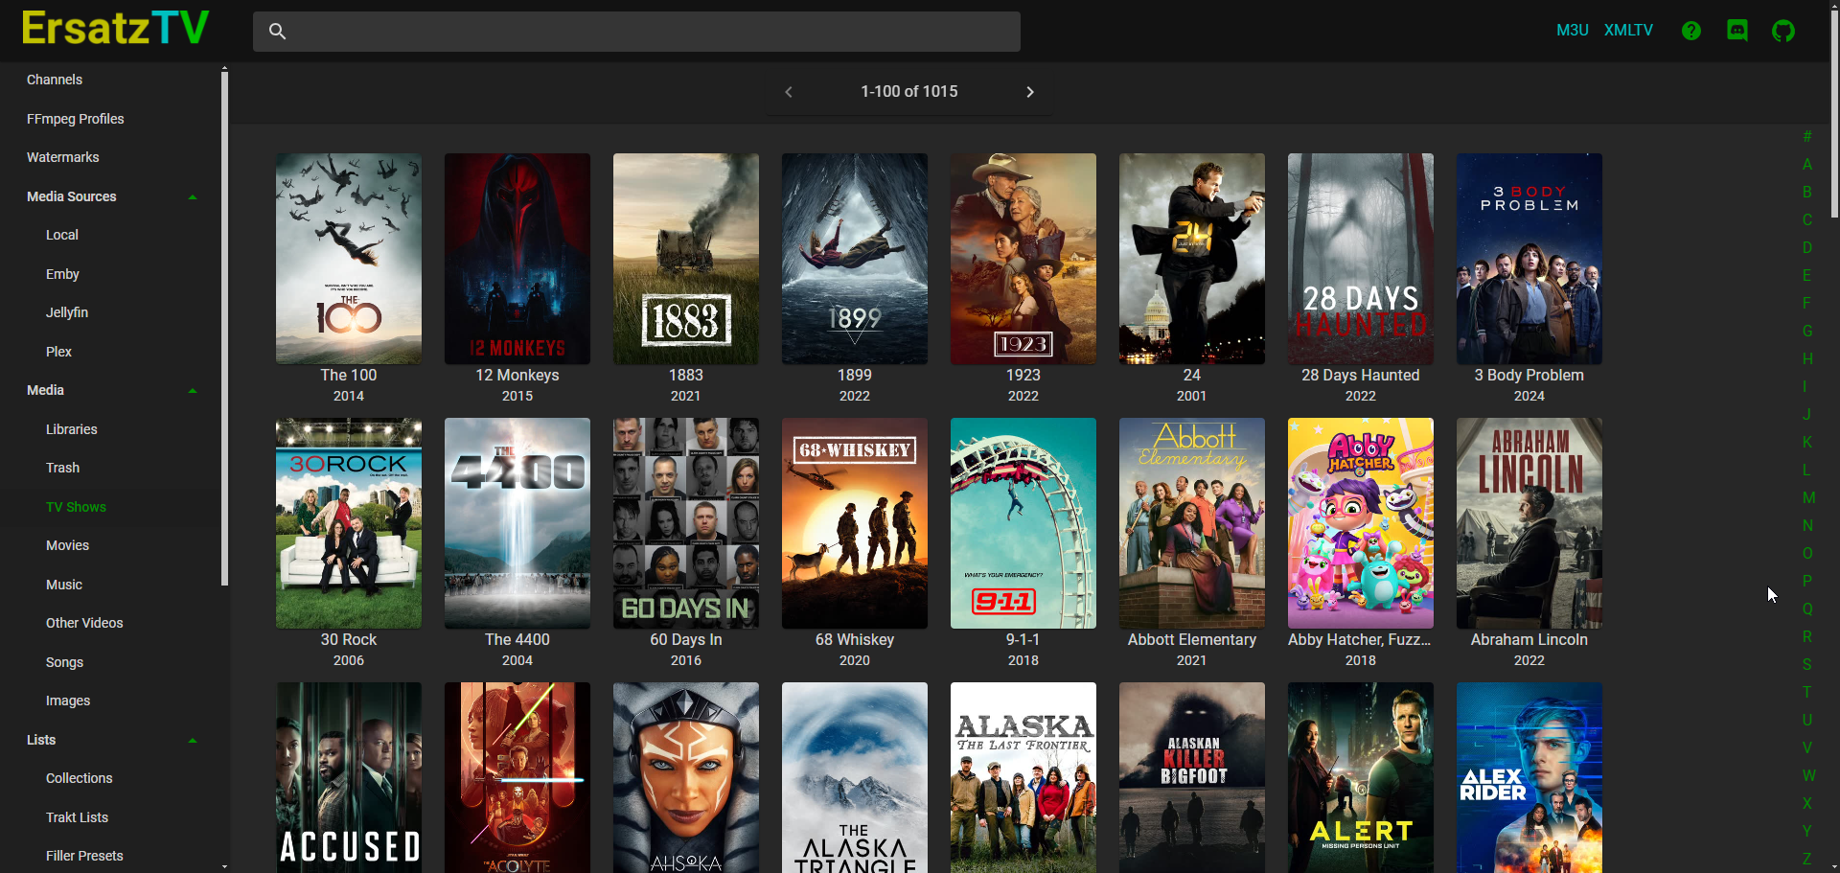
Task: Open the 60 Days In poster
Action: click(686, 523)
